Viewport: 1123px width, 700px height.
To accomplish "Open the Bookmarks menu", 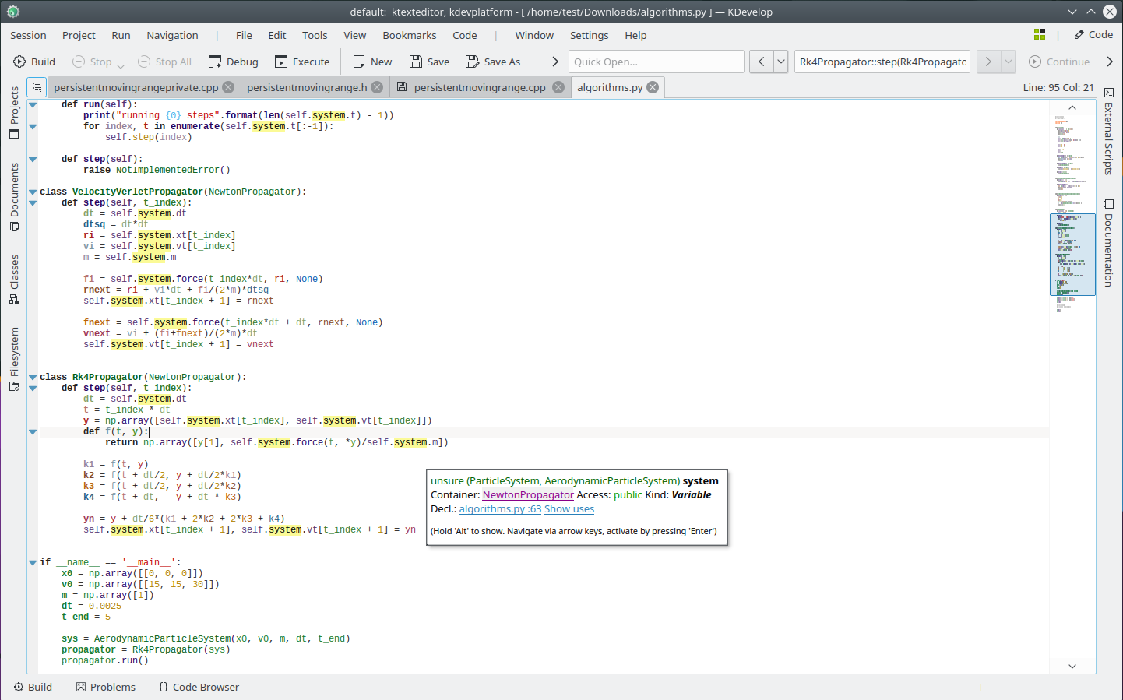I will coord(410,35).
